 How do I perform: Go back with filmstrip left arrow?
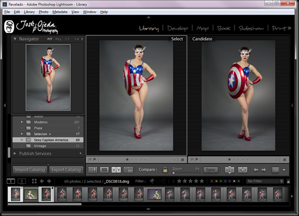(42, 181)
